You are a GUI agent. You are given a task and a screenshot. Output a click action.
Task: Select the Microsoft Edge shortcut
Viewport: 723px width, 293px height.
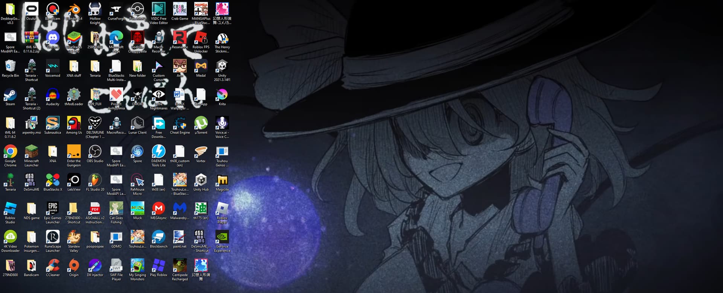coord(116,38)
